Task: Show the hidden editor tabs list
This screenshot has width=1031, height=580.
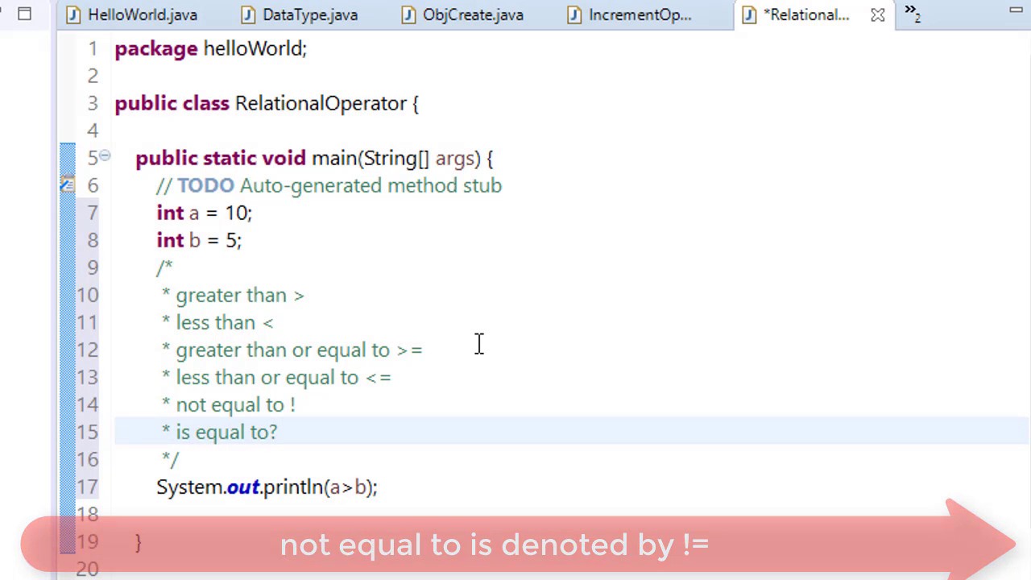Action: coord(912,13)
